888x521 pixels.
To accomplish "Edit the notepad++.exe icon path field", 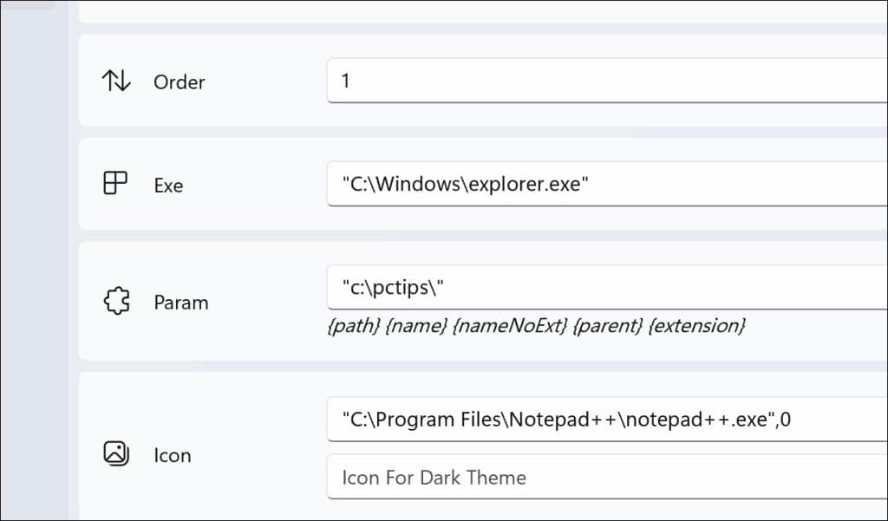I will coord(607,420).
